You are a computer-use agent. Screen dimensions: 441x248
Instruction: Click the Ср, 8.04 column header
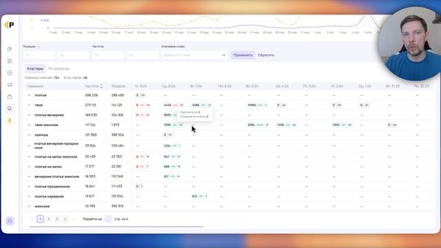(x=169, y=86)
